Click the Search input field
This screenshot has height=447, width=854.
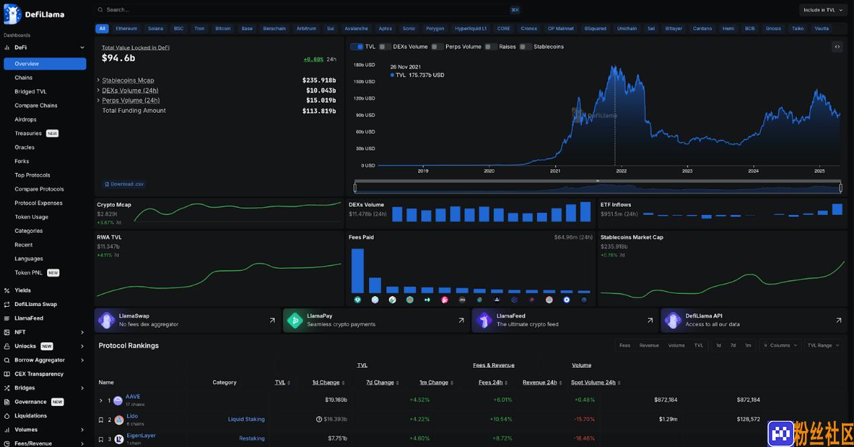308,10
